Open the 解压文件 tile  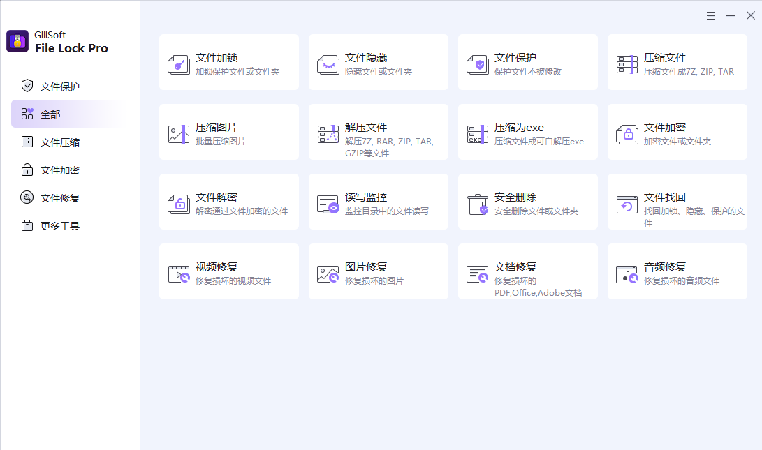(x=378, y=132)
